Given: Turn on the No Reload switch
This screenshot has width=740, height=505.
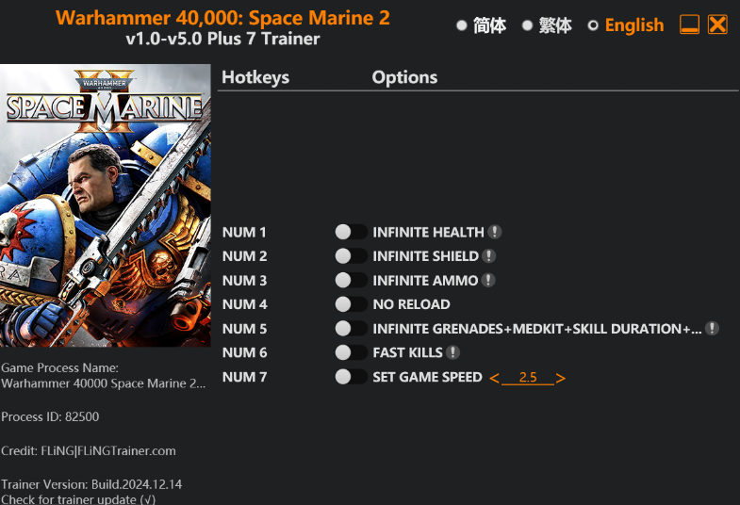Looking at the screenshot, I should pos(351,304).
